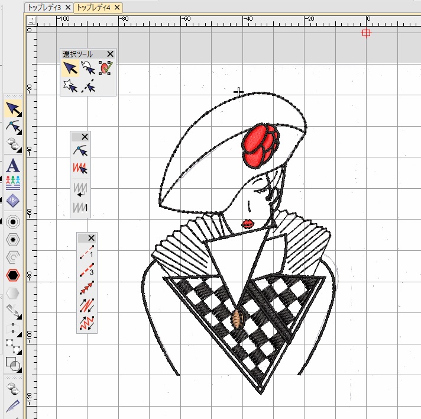Close the トップレディ3 tab
Viewport: 421px width, 419px height.
point(68,8)
